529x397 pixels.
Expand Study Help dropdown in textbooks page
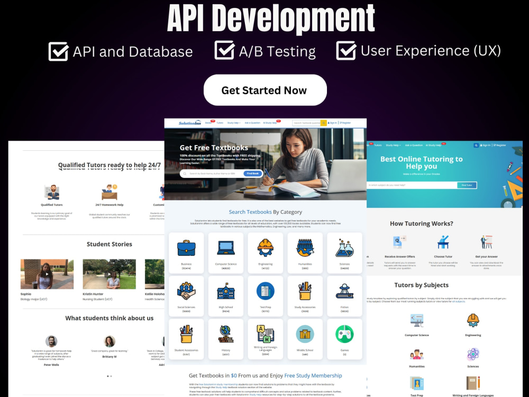click(x=234, y=123)
